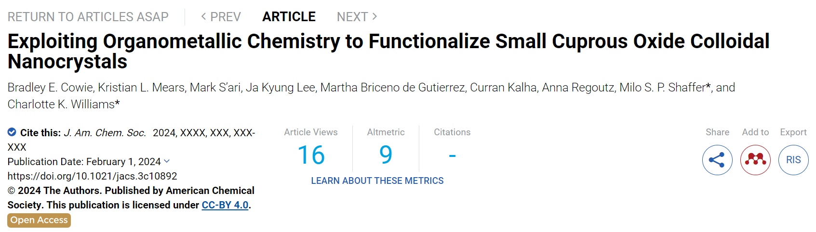Select the ARTICLE tab label

[289, 17]
